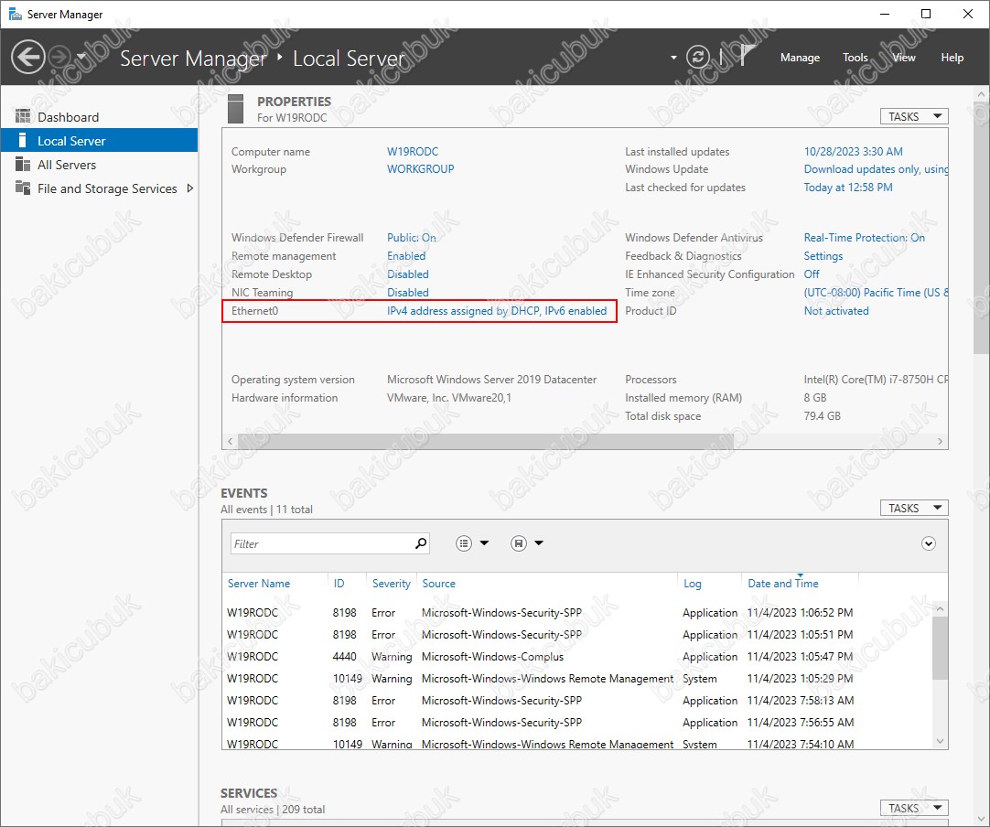Open the notifications flag icon
990x827 pixels.
pos(747,56)
